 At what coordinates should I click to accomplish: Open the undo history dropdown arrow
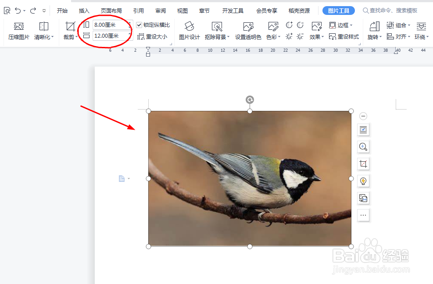[24, 11]
